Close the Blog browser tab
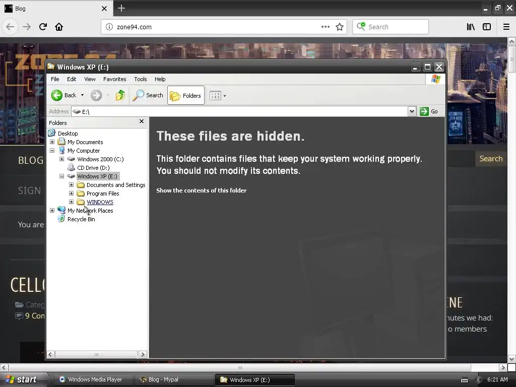Image resolution: width=516 pixels, height=387 pixels. (104, 9)
